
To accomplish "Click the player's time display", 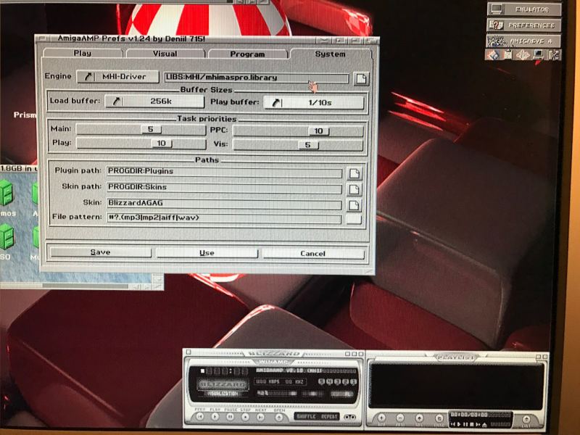I will [226, 371].
